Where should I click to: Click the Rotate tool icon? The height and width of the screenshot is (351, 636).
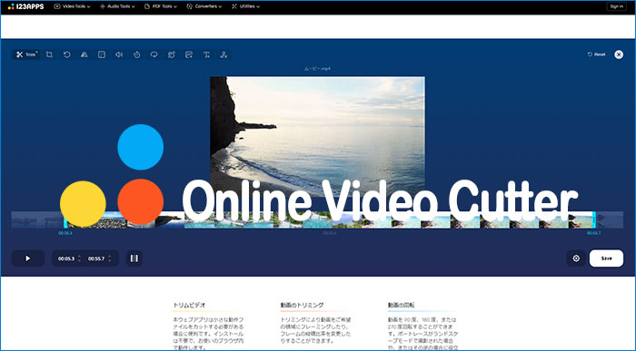click(67, 54)
